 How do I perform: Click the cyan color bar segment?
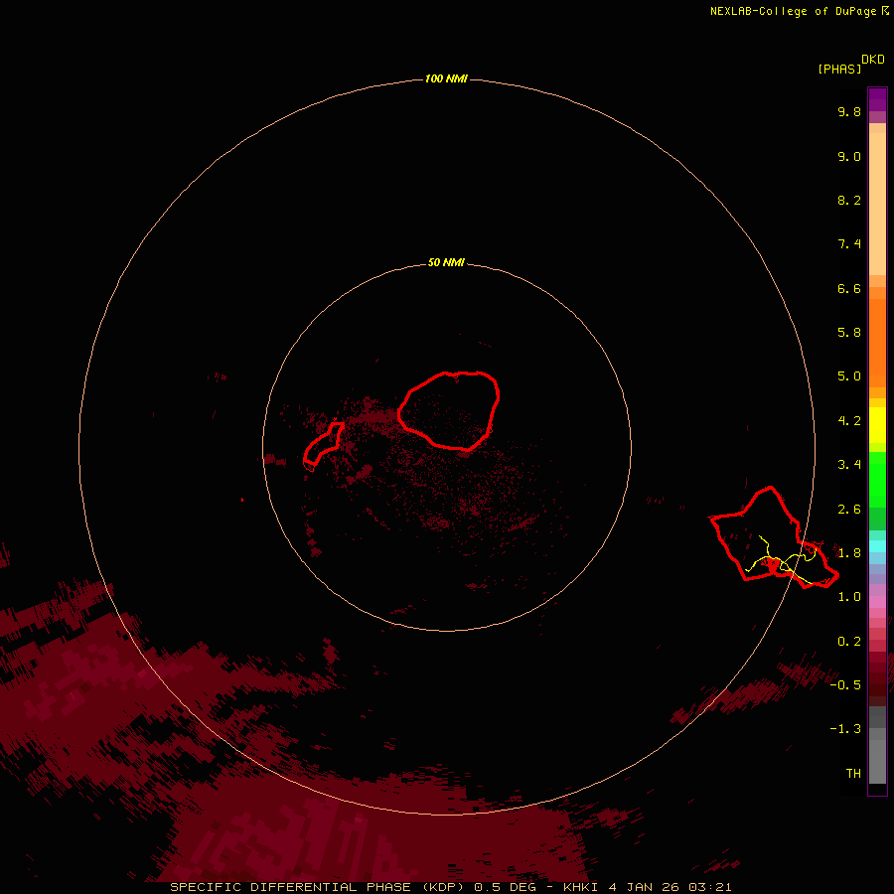point(877,546)
